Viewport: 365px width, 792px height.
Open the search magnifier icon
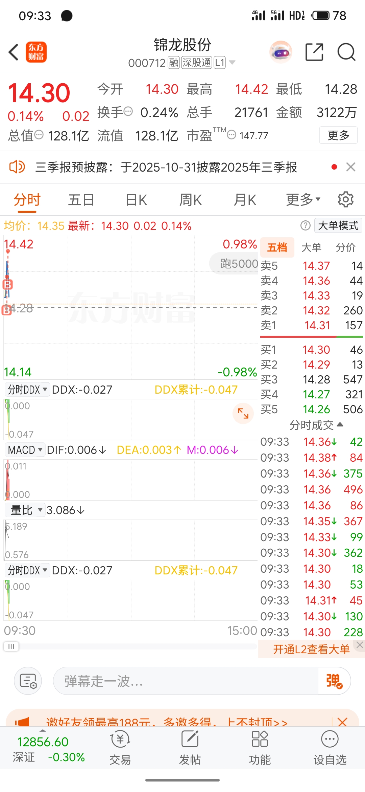coord(346,52)
